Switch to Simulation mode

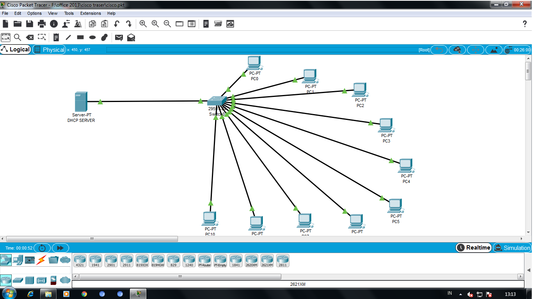pos(513,248)
